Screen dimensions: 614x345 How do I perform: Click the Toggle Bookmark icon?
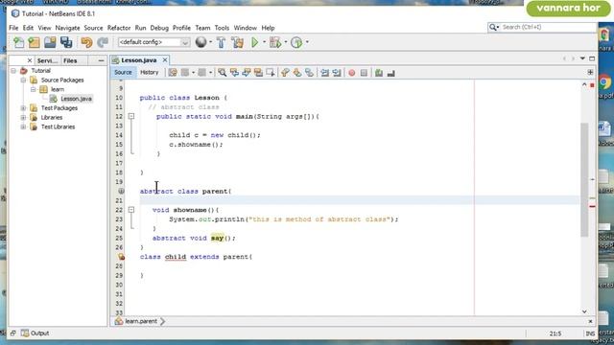point(309,73)
